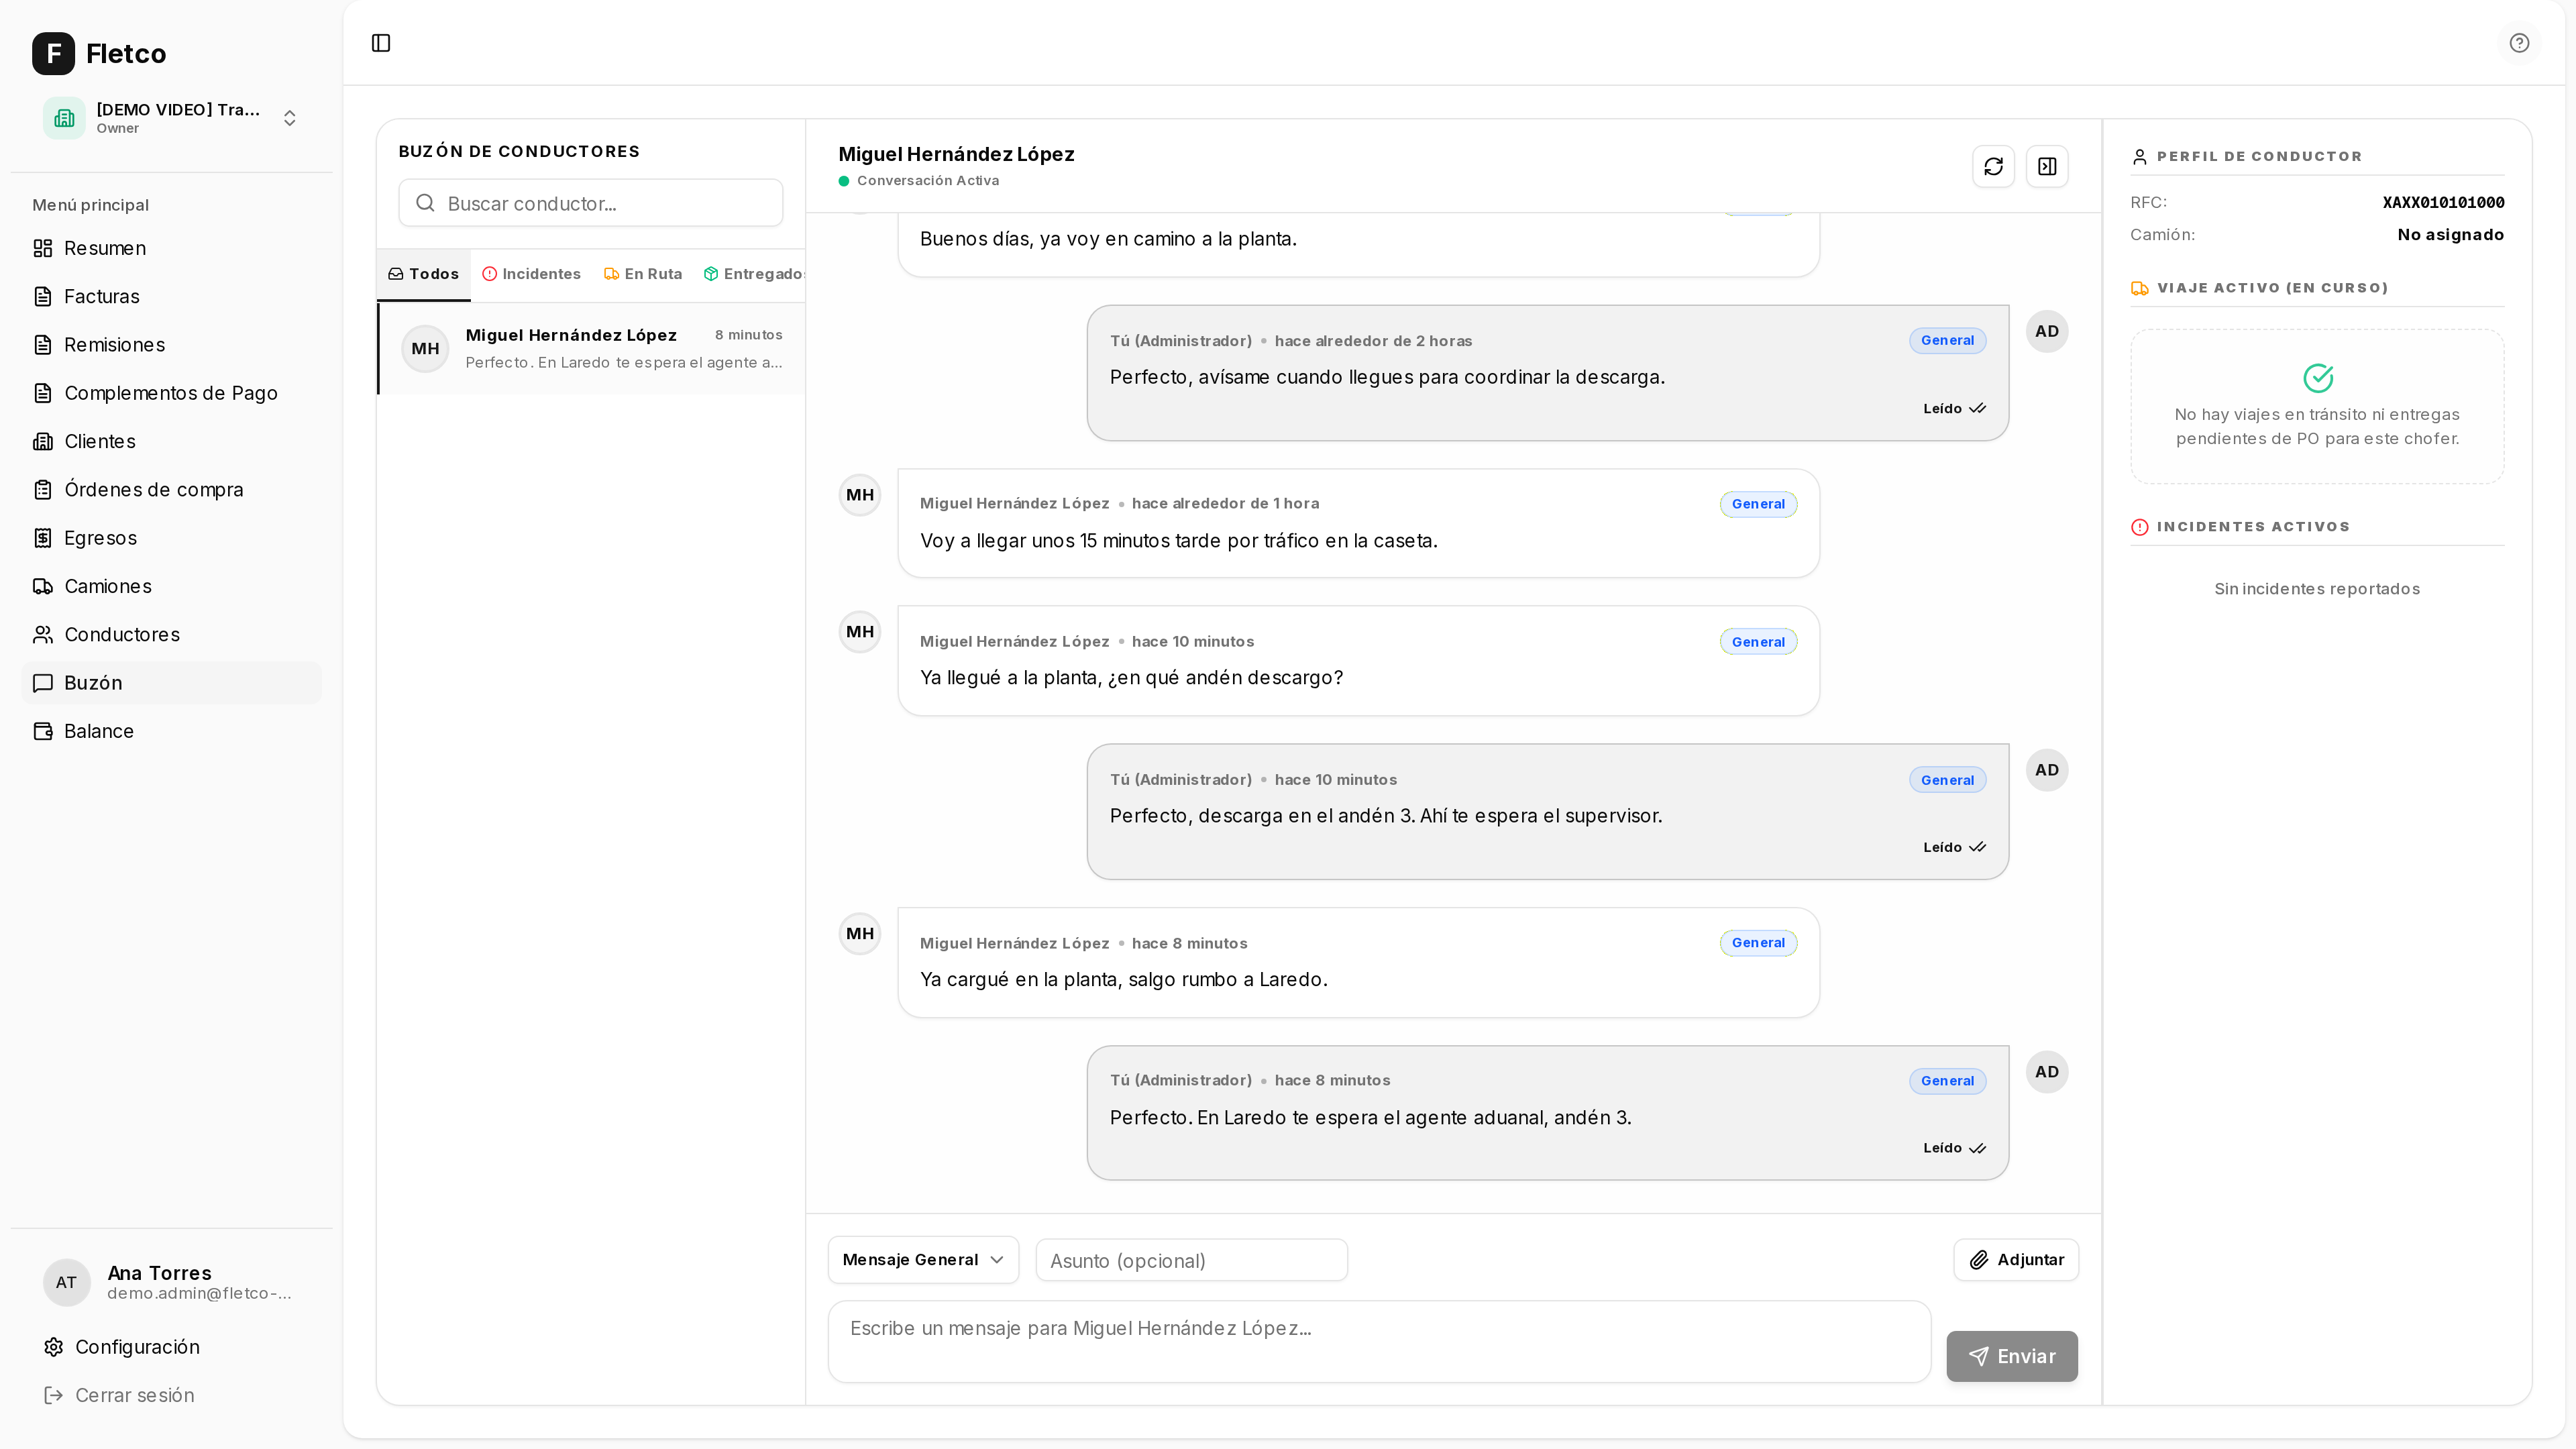
Task: Click the Órdenes de compra clipboard icon
Action: (43, 490)
